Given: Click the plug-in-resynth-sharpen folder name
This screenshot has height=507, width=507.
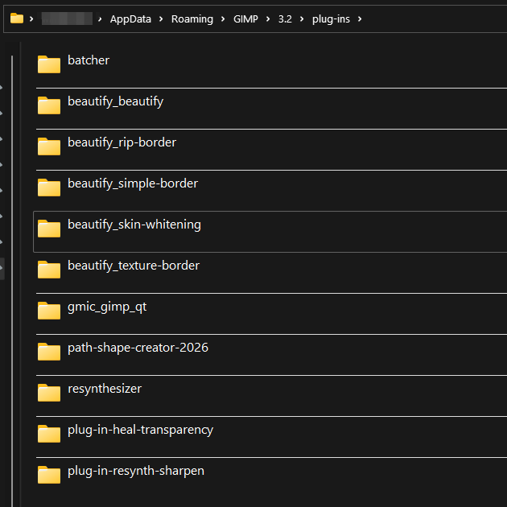Looking at the screenshot, I should (136, 471).
